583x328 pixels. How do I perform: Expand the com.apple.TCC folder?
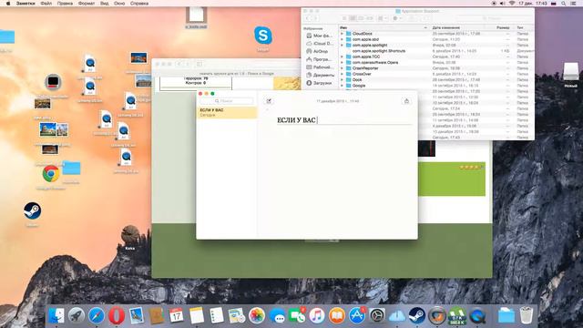coord(343,56)
